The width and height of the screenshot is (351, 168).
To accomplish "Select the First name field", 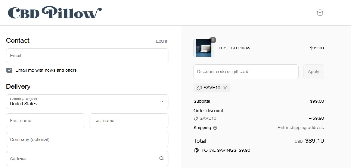I will [45, 120].
